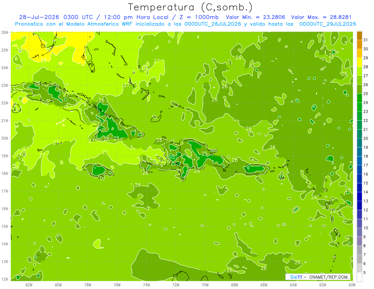Image resolution: width=374 pixels, height=289 pixels.
Task: Click the color scale label '20'
Action: pyautogui.click(x=366, y=138)
